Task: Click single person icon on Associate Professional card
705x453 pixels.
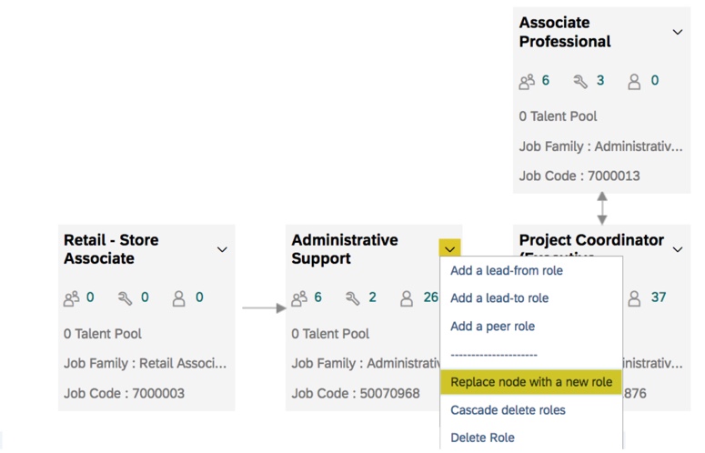Action: click(635, 81)
